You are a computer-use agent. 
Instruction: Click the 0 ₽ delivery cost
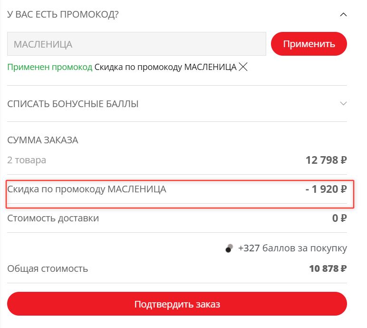click(x=339, y=219)
